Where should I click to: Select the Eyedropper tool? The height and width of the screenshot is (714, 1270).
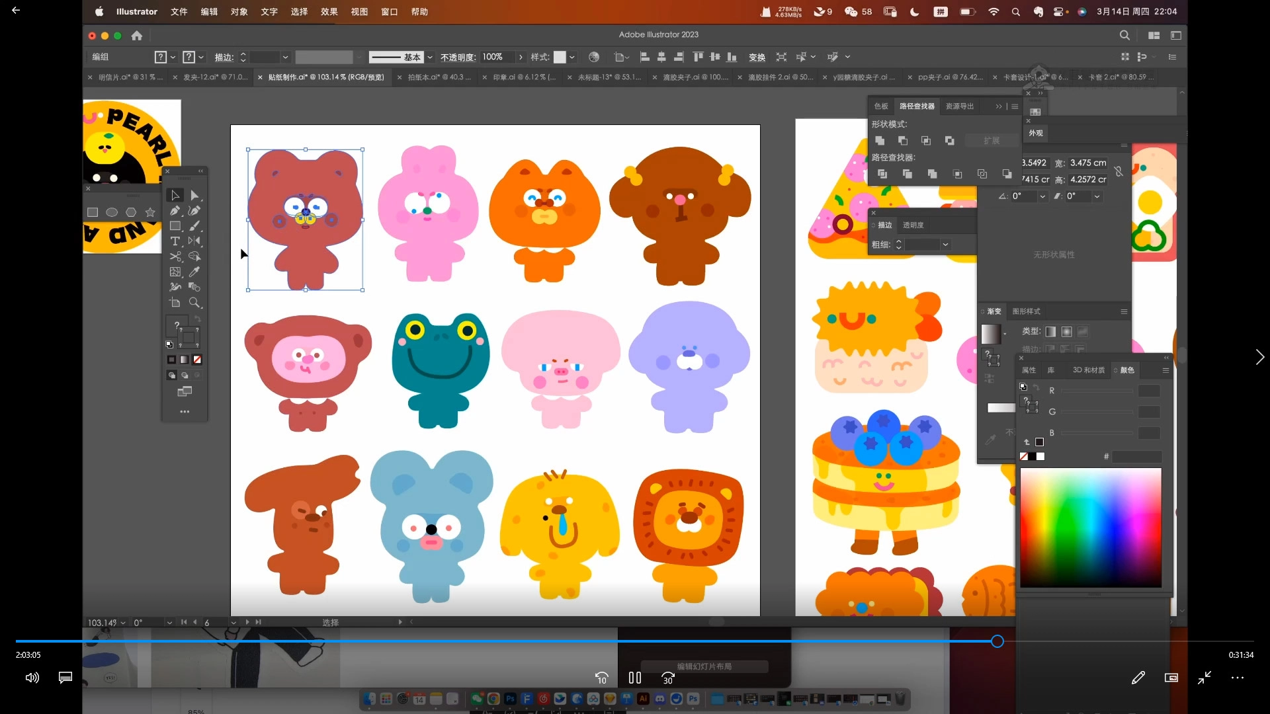click(194, 272)
